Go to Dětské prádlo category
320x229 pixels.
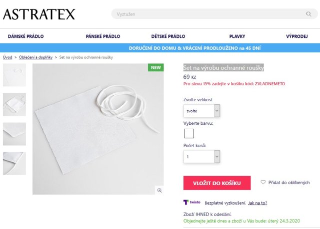(168, 36)
